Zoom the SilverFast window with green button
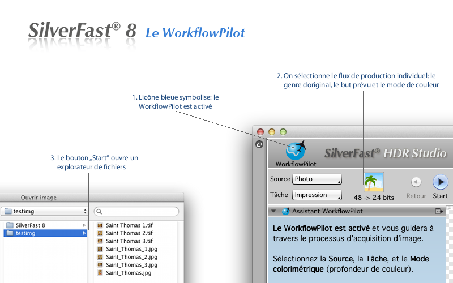Image resolution: width=453 pixels, height=283 pixels. coord(283,132)
